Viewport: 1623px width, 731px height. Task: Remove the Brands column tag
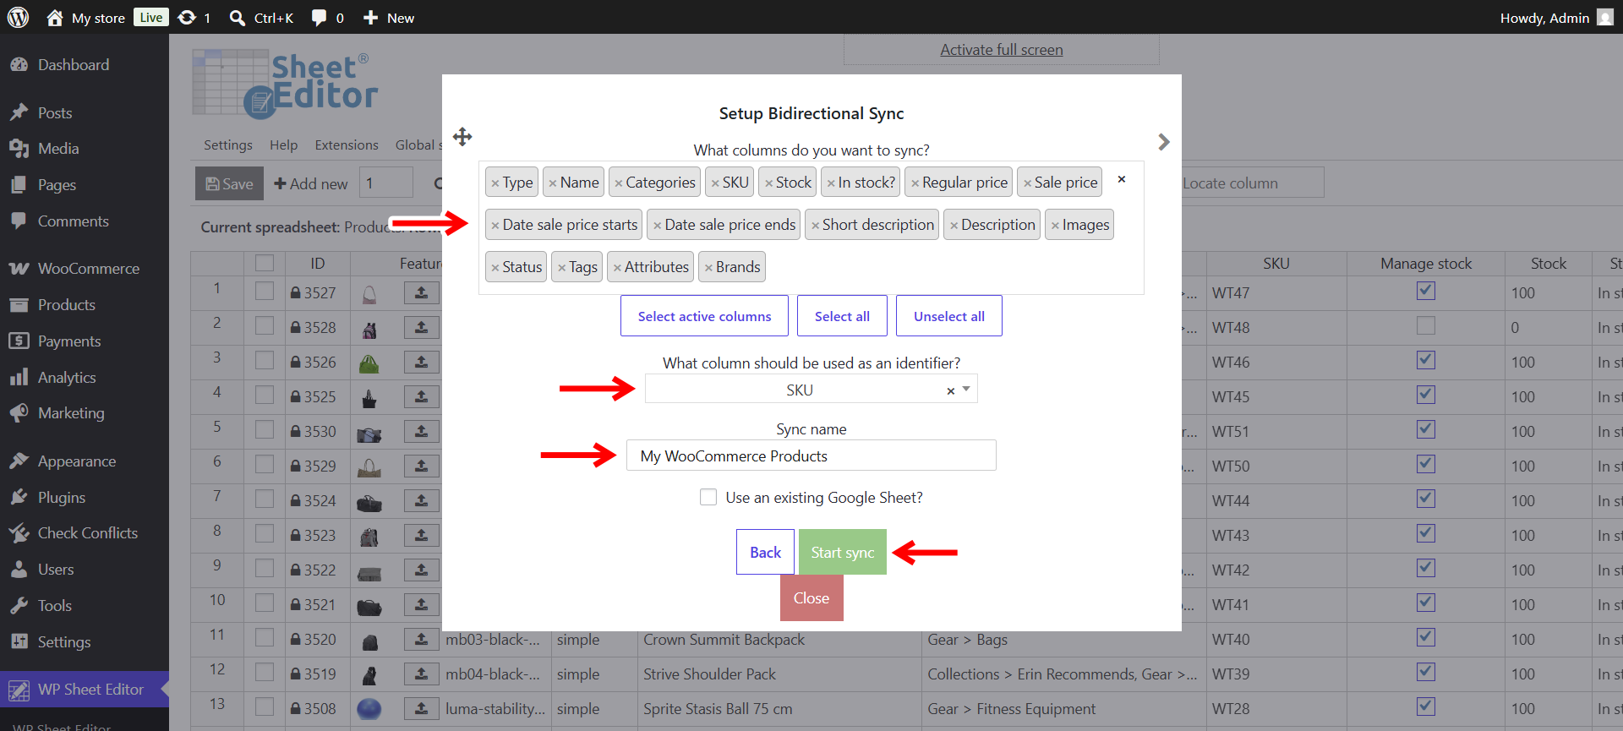click(x=708, y=268)
